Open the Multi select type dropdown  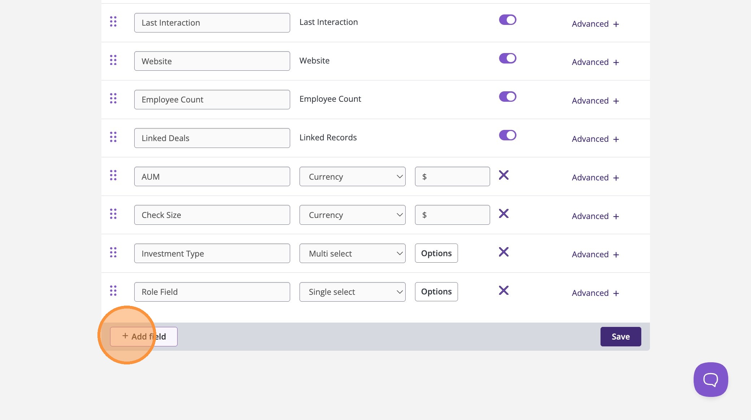352,254
